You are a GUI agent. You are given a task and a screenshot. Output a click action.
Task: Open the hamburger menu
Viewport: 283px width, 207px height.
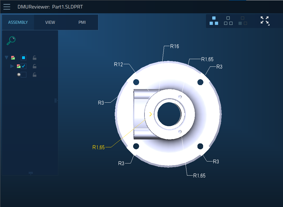[7, 7]
